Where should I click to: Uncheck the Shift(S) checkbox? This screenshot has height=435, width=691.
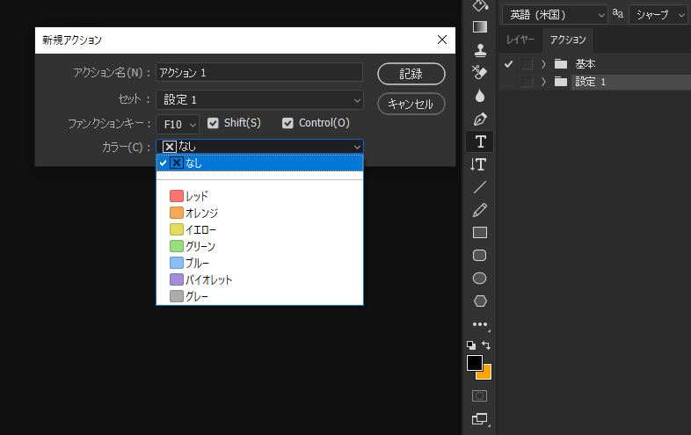pos(213,123)
